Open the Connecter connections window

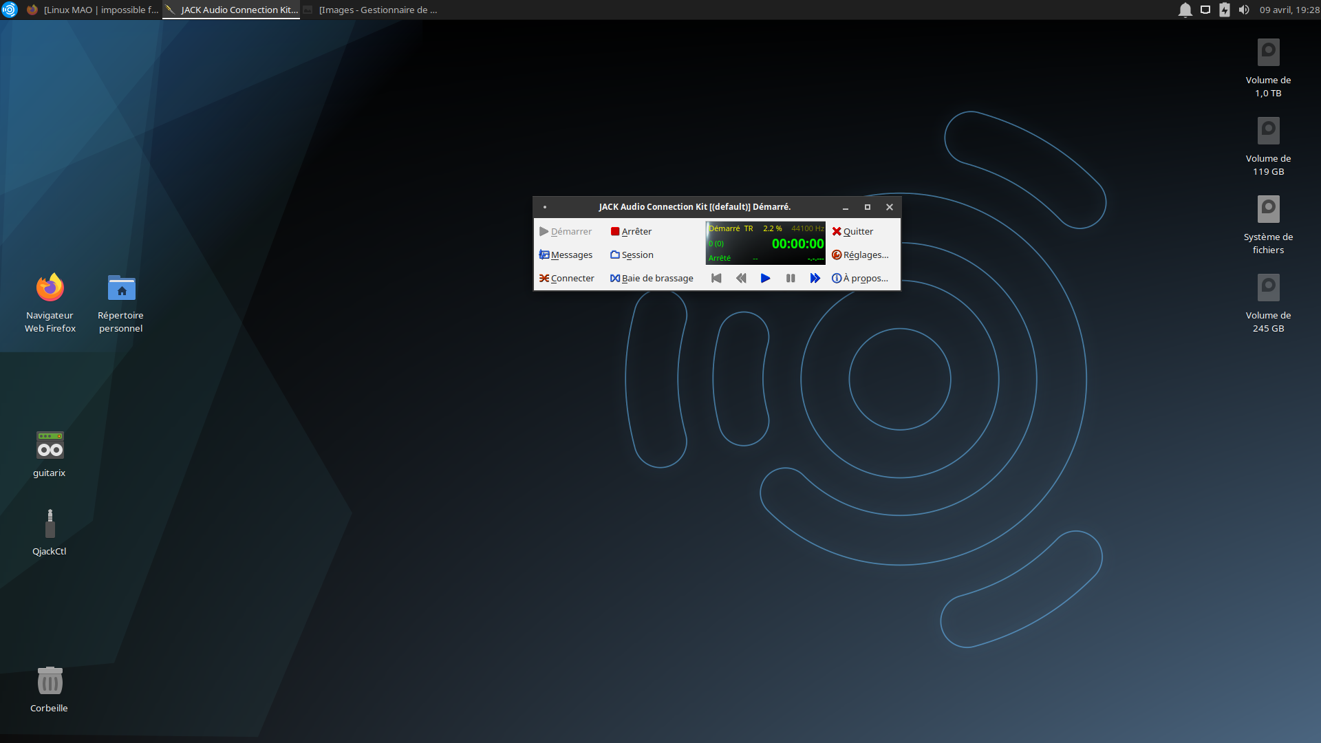click(x=566, y=278)
